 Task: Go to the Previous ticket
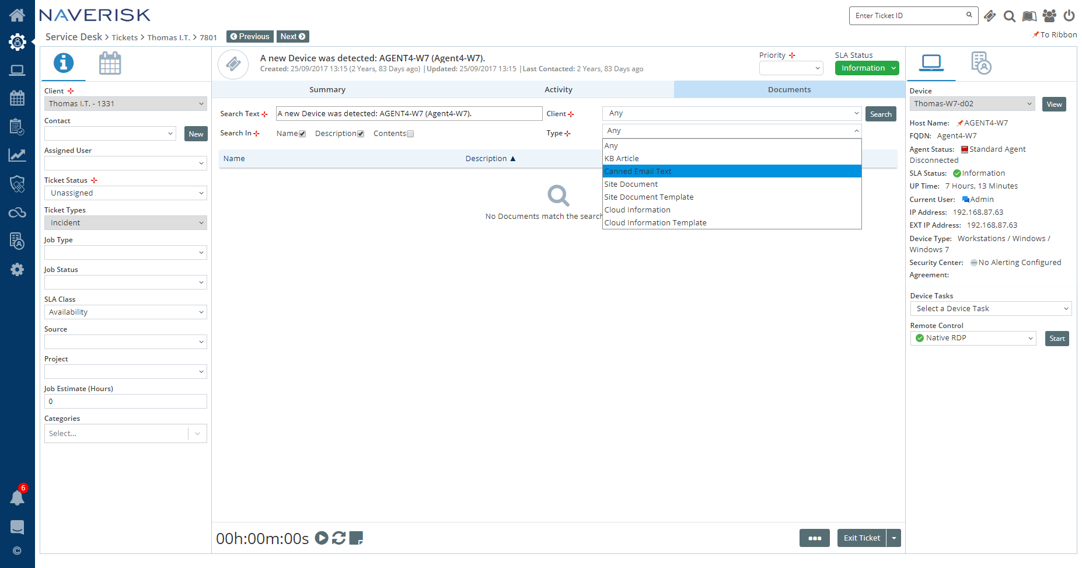(250, 37)
